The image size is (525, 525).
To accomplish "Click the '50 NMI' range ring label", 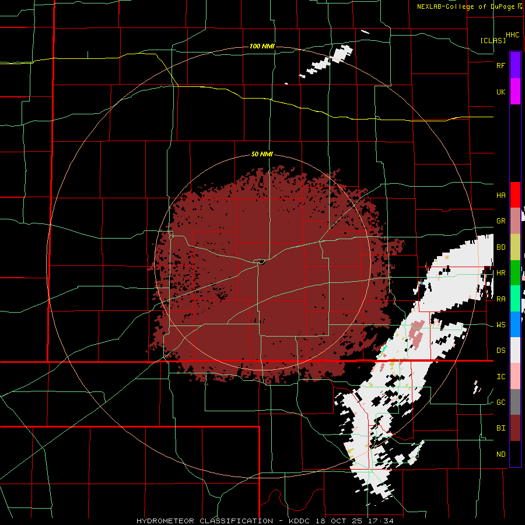I will (262, 155).
